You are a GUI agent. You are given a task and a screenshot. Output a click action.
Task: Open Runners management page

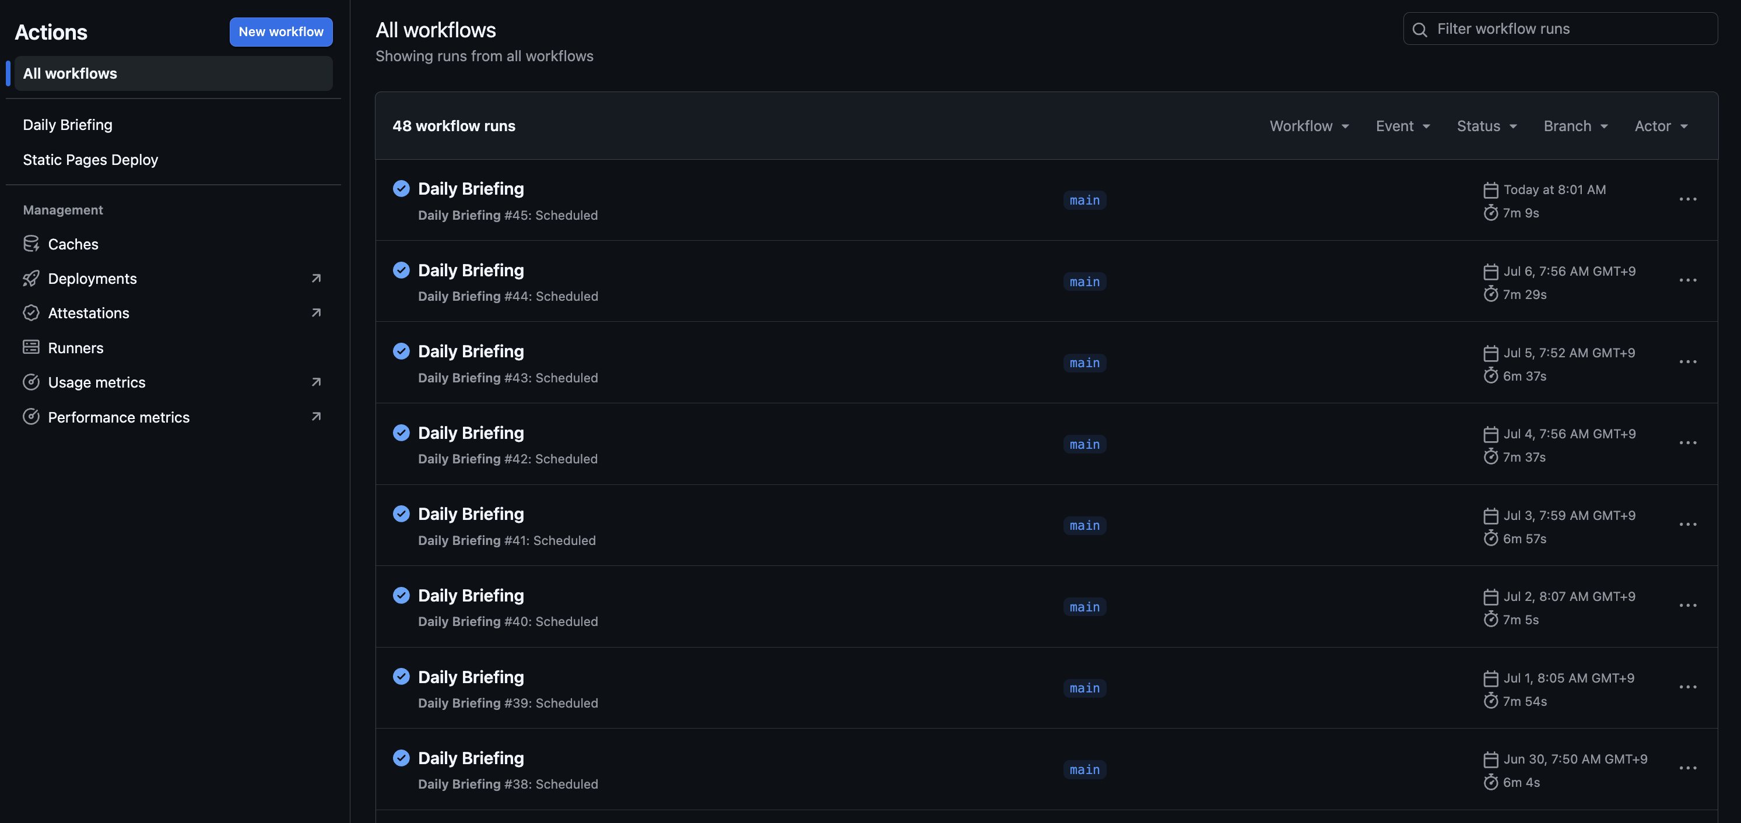coord(76,348)
